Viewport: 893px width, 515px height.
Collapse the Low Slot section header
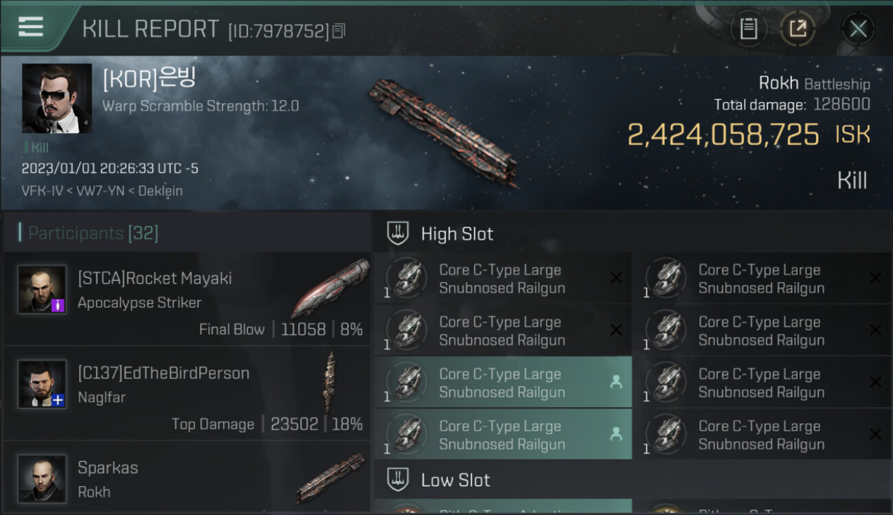pos(455,480)
